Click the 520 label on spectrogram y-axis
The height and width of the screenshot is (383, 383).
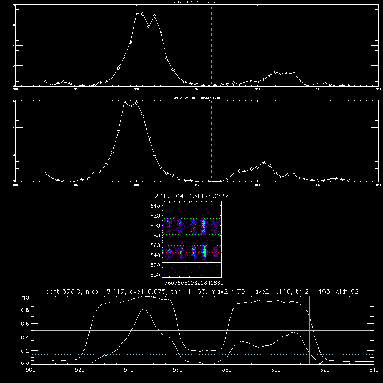pyautogui.click(x=155, y=265)
